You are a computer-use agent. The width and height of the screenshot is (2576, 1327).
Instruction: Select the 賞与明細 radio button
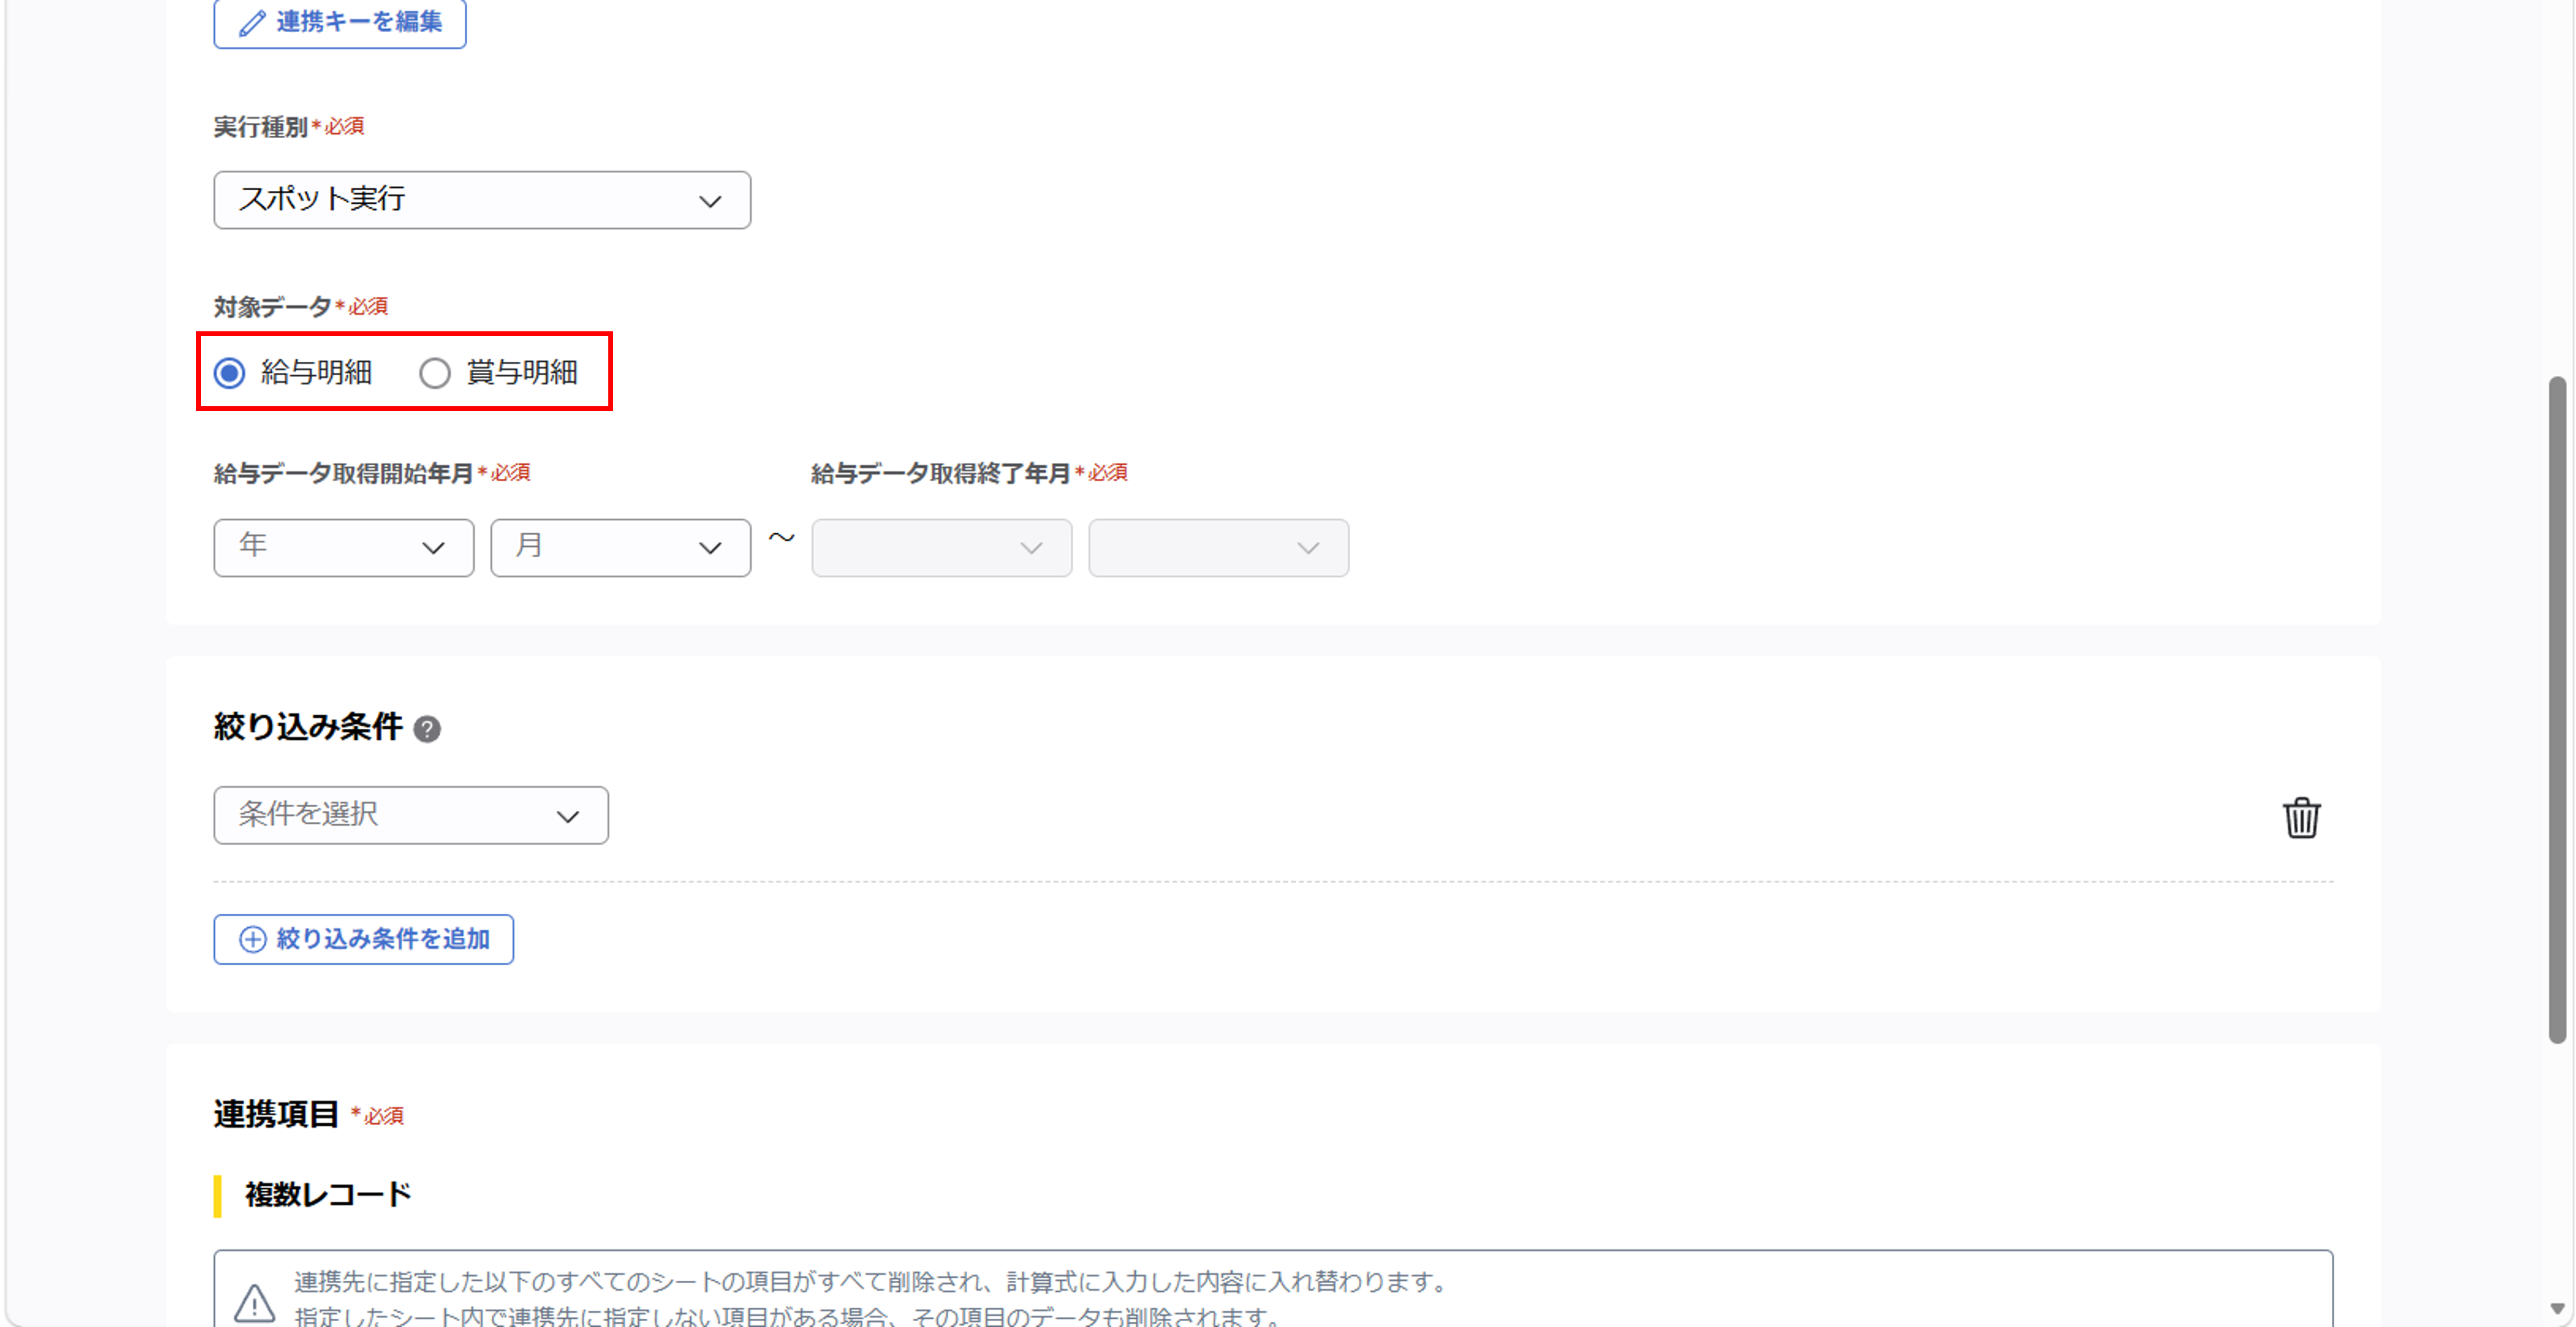click(x=435, y=373)
